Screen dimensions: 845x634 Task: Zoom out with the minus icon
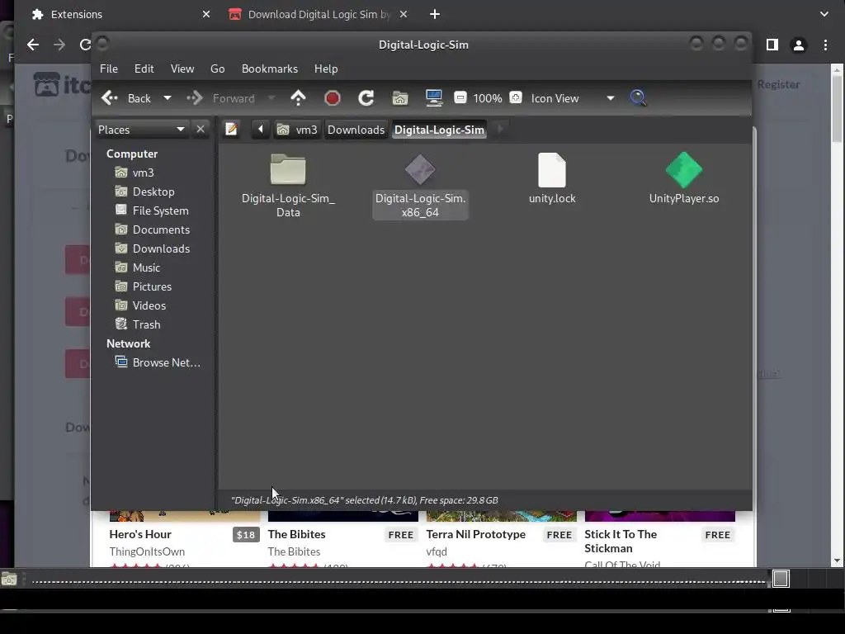[460, 97]
